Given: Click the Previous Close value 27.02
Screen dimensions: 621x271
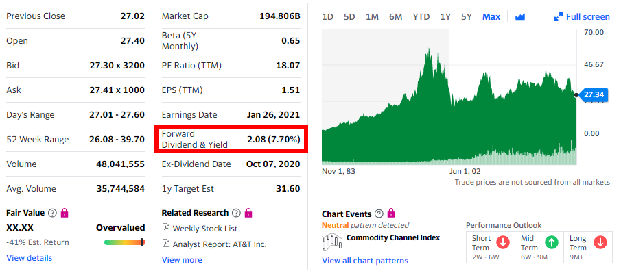Looking at the screenshot, I should click(132, 16).
